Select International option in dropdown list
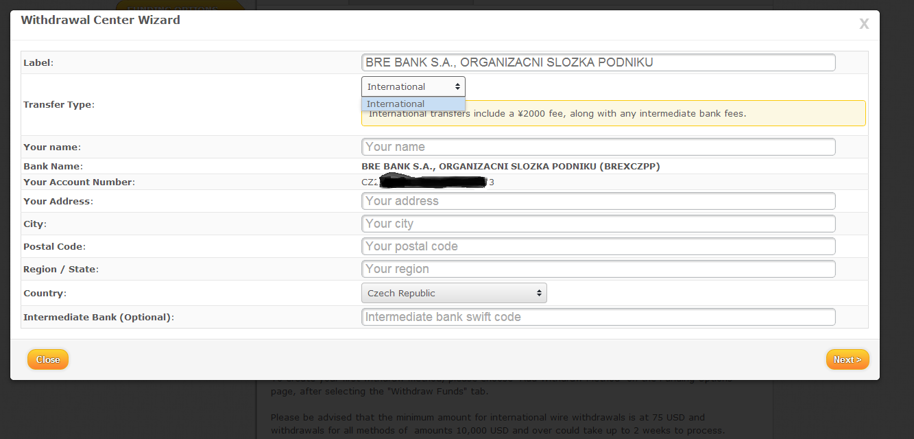 [x=413, y=104]
